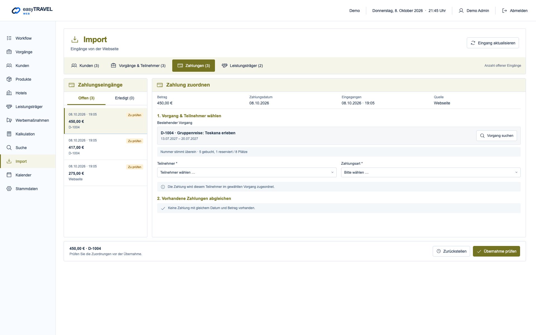The height and width of the screenshot is (335, 536).
Task: Click the clock icon in Zurückstellen button
Action: [x=439, y=251]
